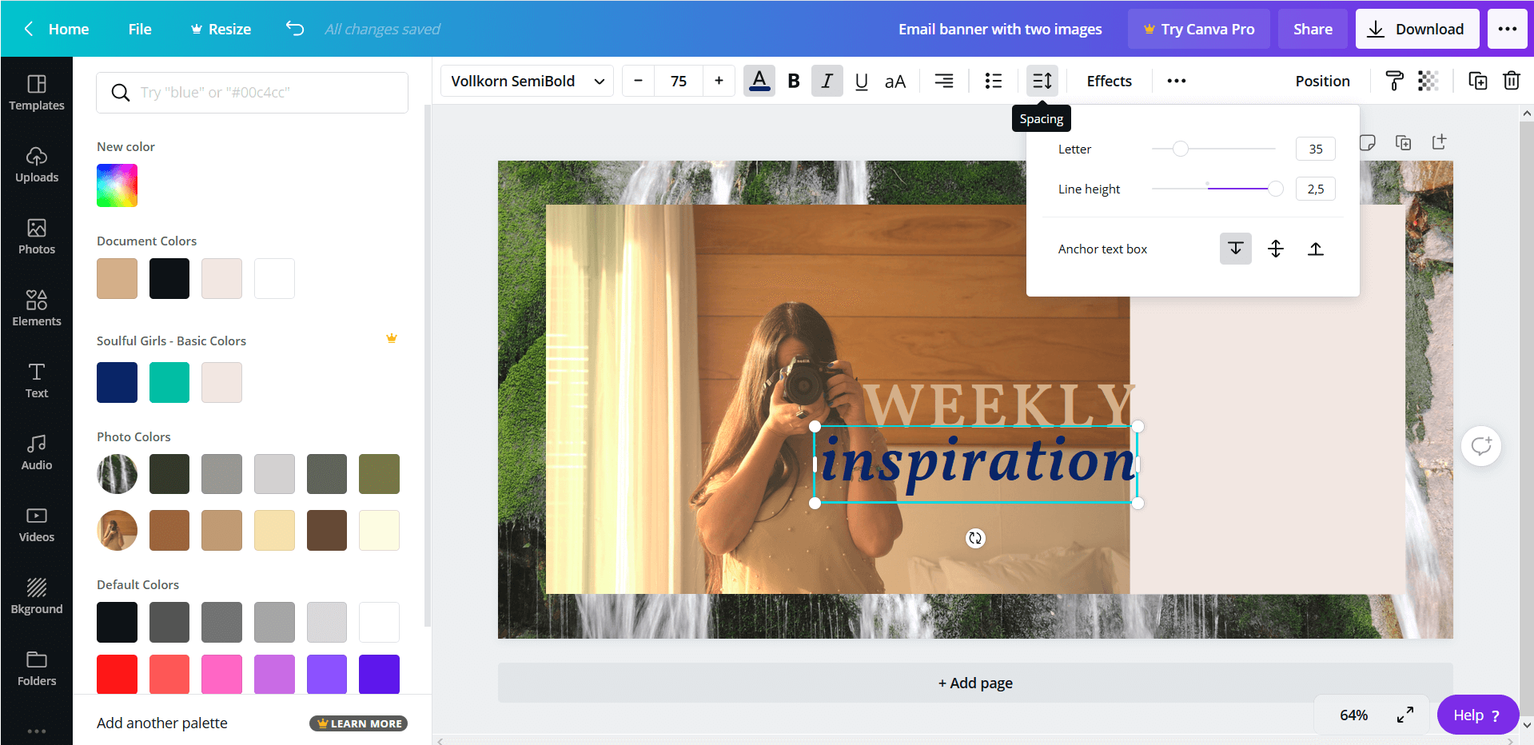Viewport: 1534px width, 745px height.
Task: Open the Vollkorn SemiBold font dropdown
Action: [x=526, y=80]
